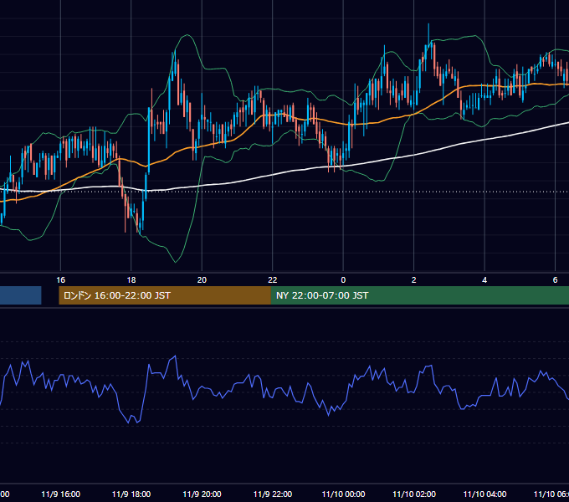
Task: Click the 6 hour label on the time axis
Action: [555, 280]
